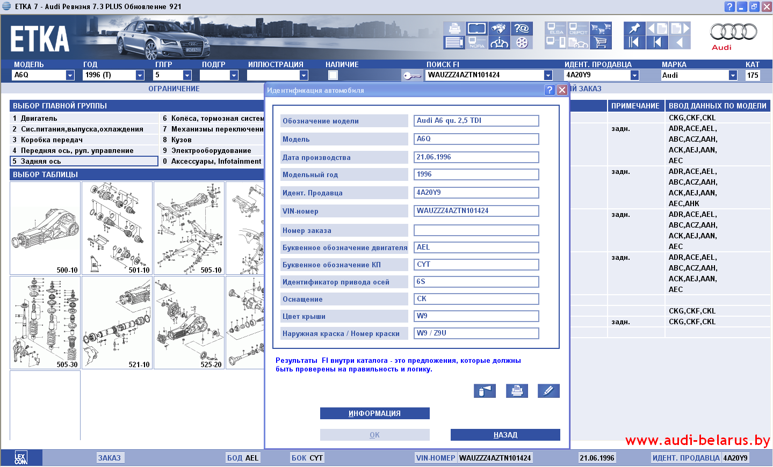Print vehicle identification with dialog printer icon
Viewport: 773px width, 467px height.
click(x=517, y=391)
